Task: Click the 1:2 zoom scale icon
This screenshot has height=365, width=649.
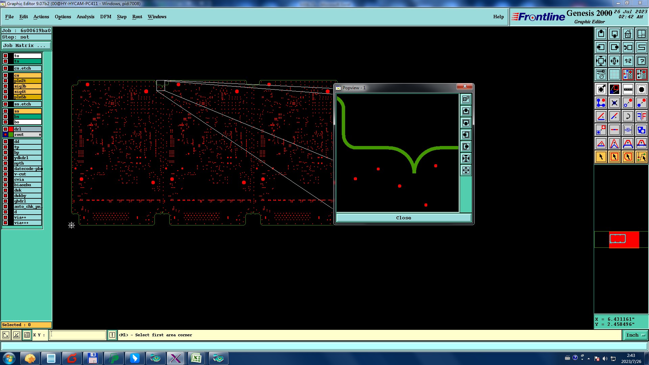Action: click(628, 61)
